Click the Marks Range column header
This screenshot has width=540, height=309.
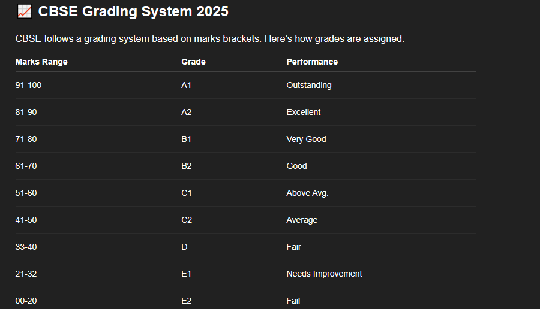pyautogui.click(x=41, y=62)
